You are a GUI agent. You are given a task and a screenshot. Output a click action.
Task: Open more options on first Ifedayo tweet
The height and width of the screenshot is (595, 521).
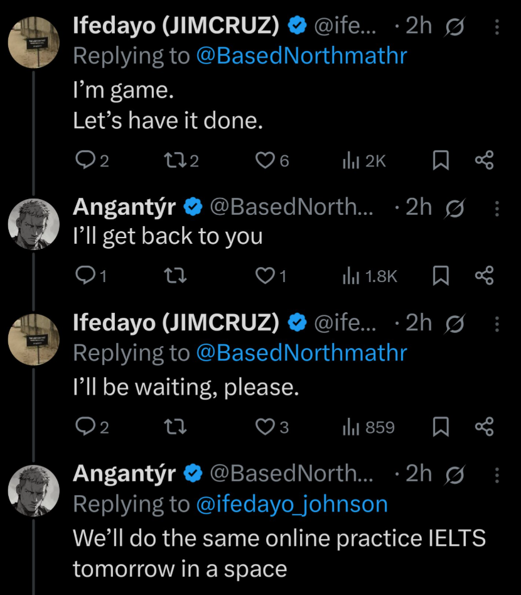[497, 26]
